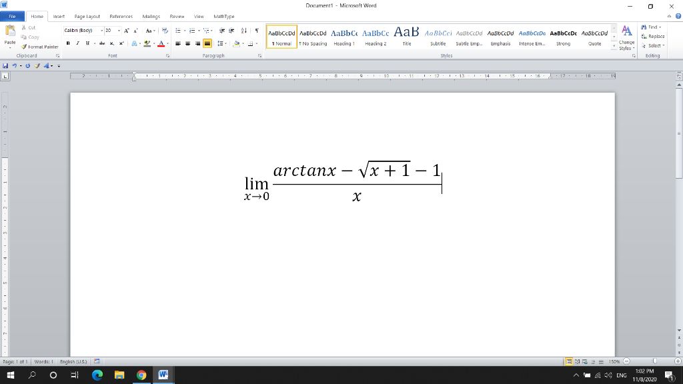Switch to the MathType tab
Screen dimensions: 683x384
pyautogui.click(x=224, y=17)
